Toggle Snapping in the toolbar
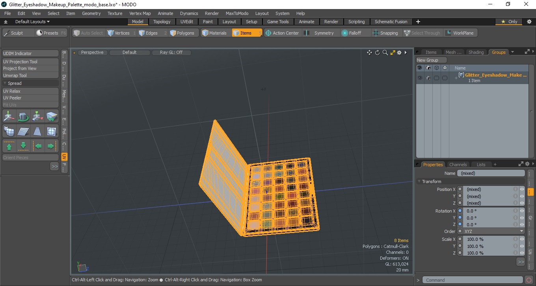 click(385, 33)
